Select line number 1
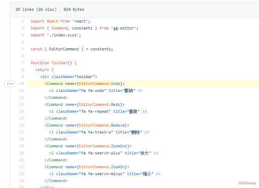The height and width of the screenshot is (188, 259). [23, 21]
